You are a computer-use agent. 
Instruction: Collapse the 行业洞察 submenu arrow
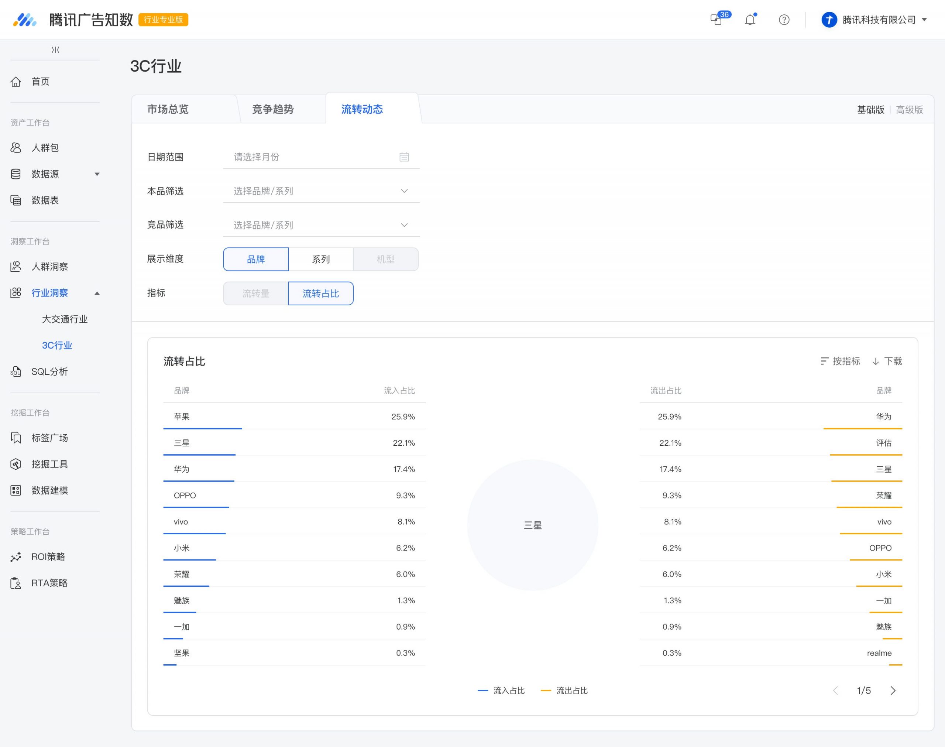[x=97, y=293]
